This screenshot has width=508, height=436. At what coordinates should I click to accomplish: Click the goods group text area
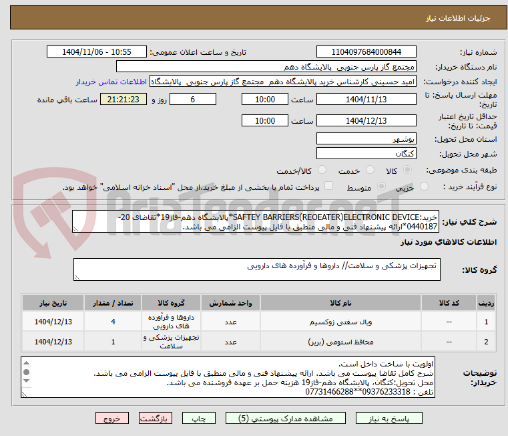tap(256, 269)
